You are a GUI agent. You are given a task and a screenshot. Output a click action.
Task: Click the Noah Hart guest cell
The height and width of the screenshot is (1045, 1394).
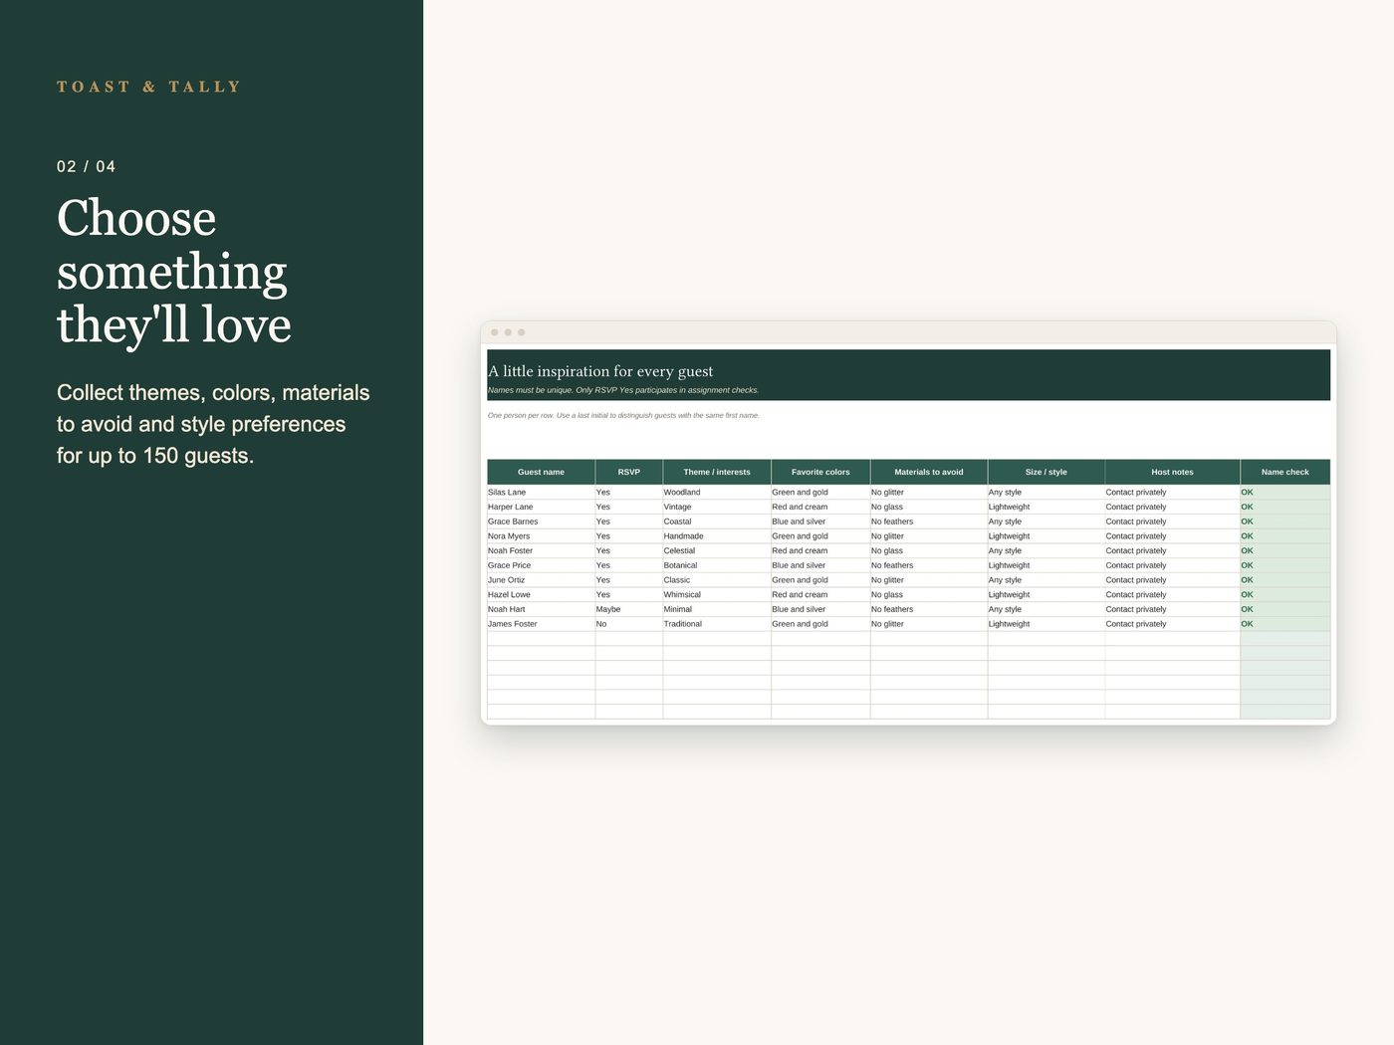[541, 609]
